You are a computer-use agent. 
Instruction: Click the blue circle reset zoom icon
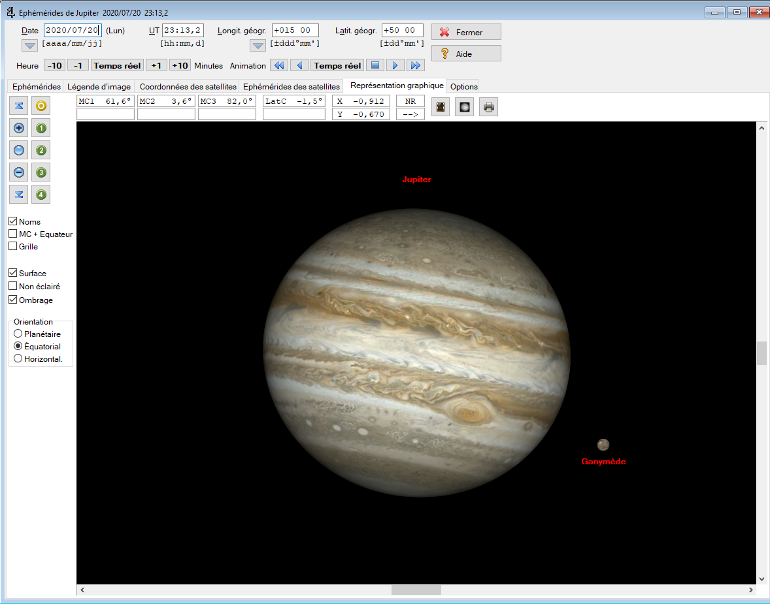click(x=19, y=150)
